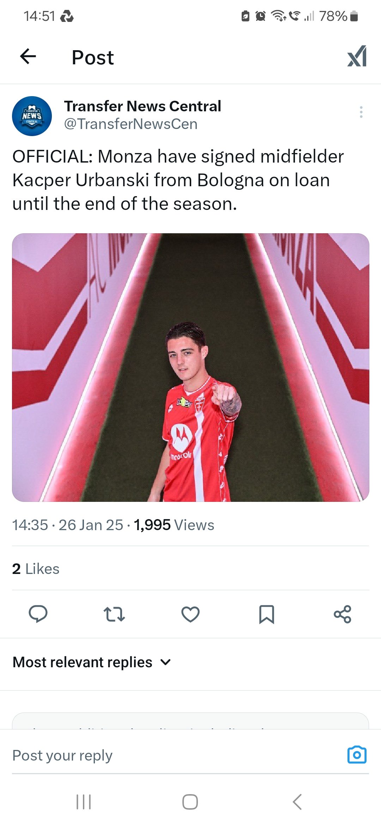The image size is (381, 827).
Task: Tap the @TransferNewsCen handle
Action: pyautogui.click(x=131, y=124)
